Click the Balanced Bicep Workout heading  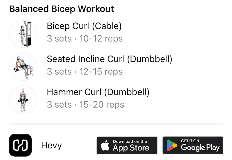point(61,9)
